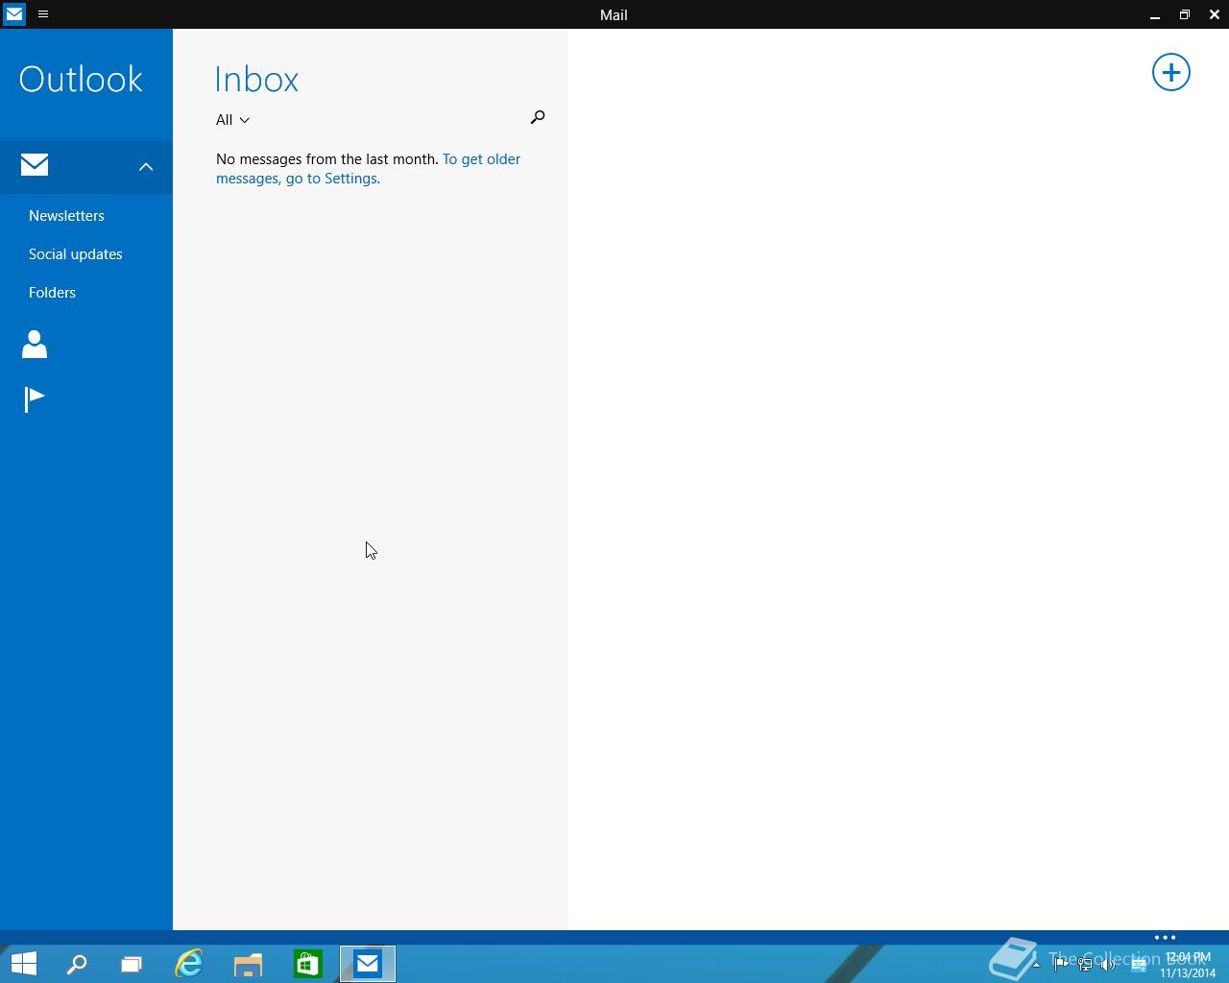1229x983 pixels.
Task: Select the Mail envelope icon in sidebar
Action: point(35,165)
